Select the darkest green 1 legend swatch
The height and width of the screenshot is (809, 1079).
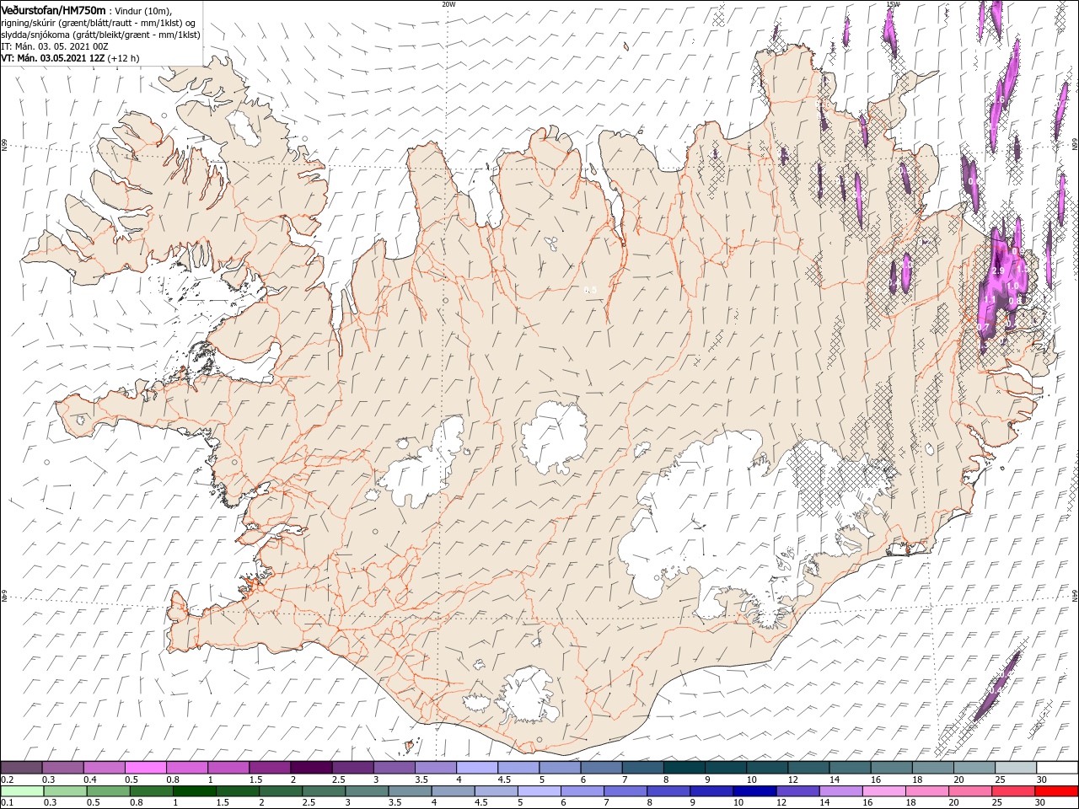click(x=193, y=791)
